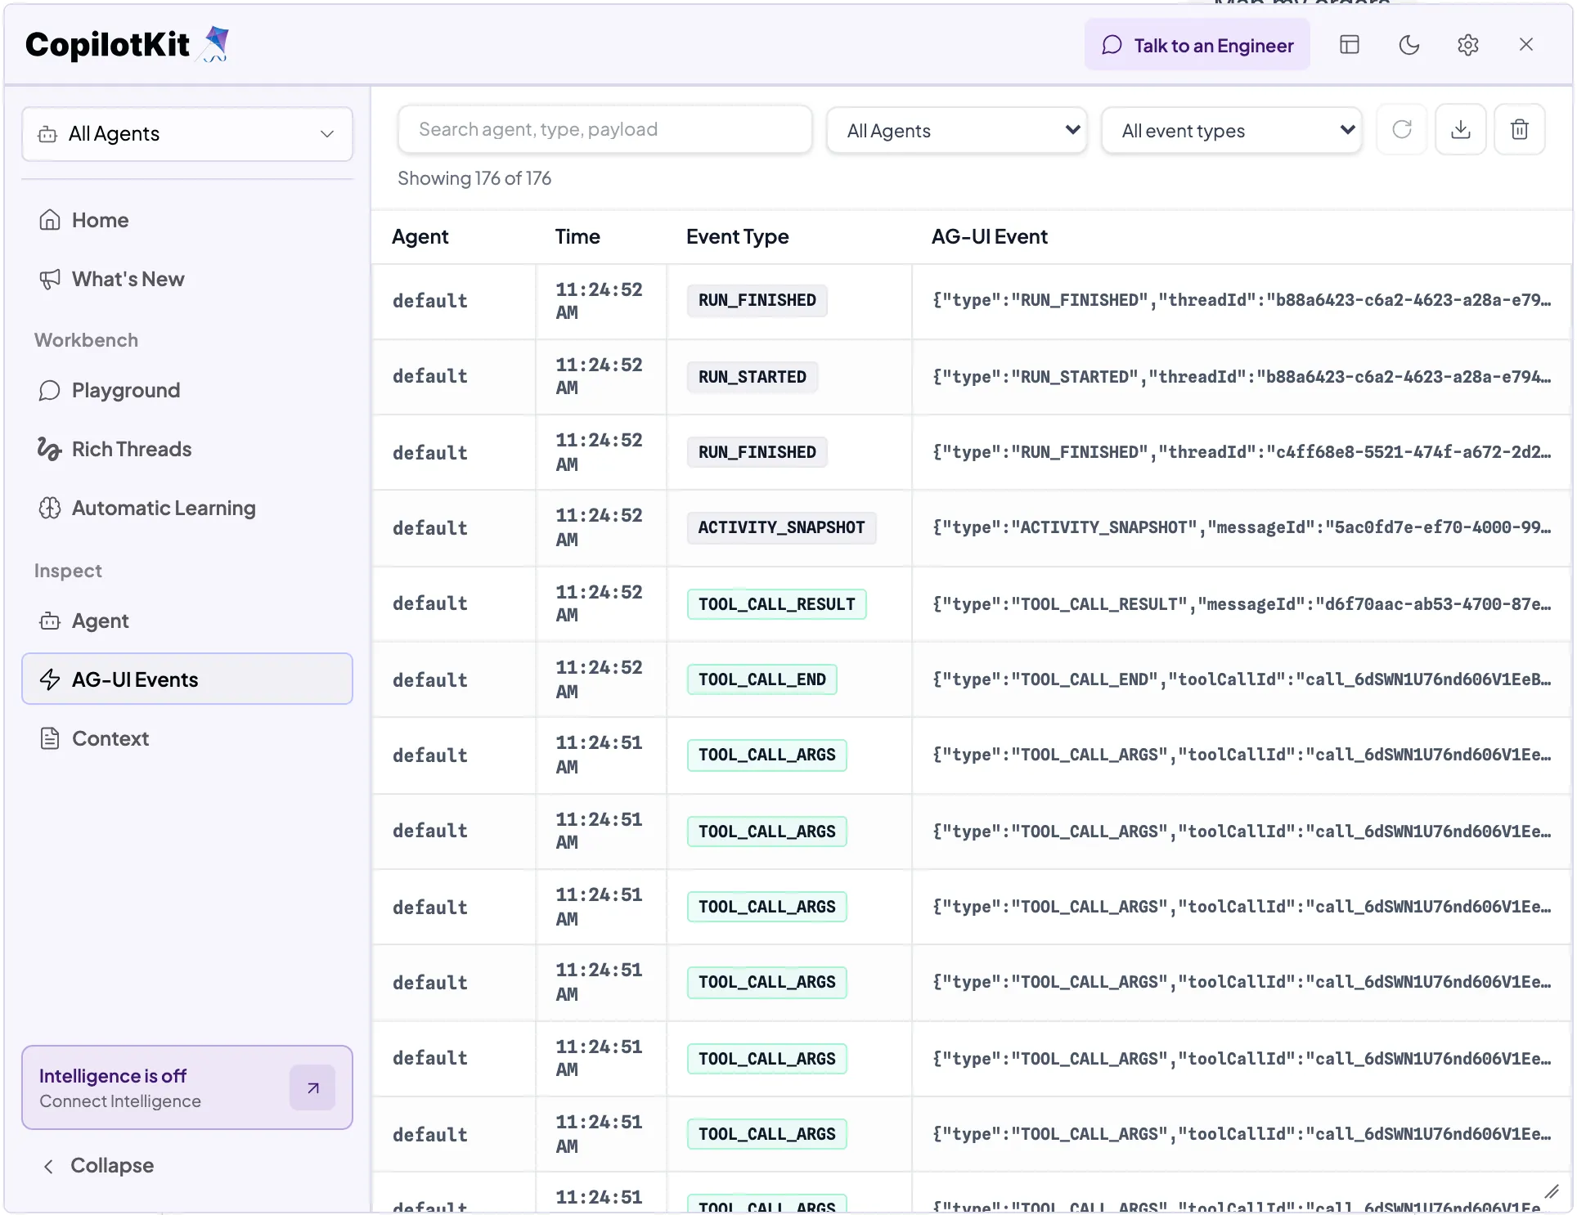Go to Home in sidebar
The image size is (1577, 1215).
pyautogui.click(x=187, y=220)
